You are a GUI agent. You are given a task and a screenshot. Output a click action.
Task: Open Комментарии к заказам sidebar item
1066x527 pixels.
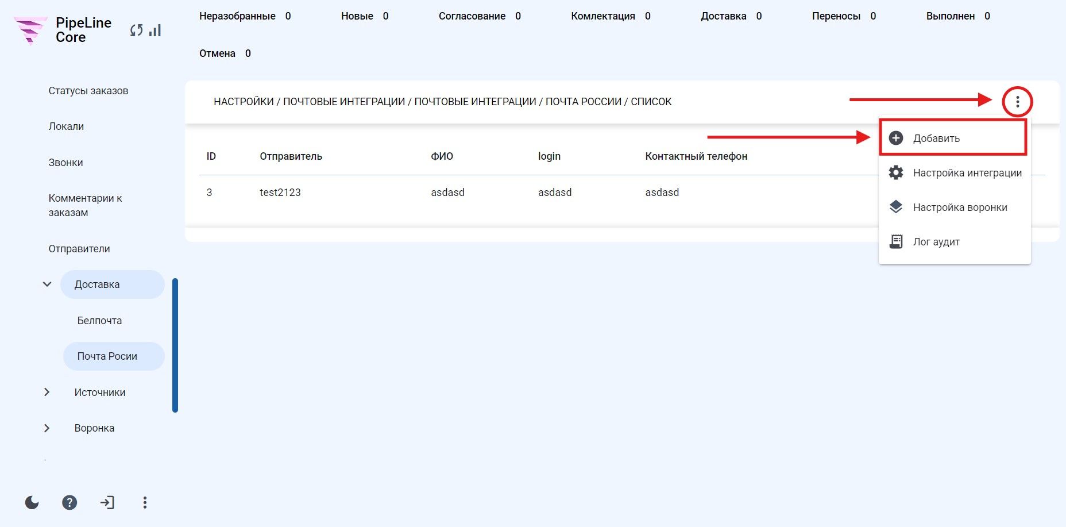click(85, 205)
